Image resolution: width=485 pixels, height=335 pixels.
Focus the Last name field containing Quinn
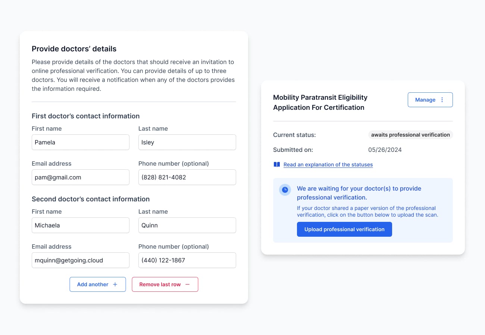click(187, 225)
